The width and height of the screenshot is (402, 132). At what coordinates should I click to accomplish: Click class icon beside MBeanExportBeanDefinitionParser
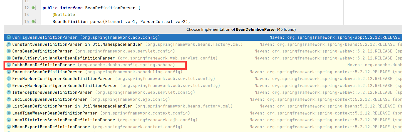pyautogui.click(x=9, y=127)
